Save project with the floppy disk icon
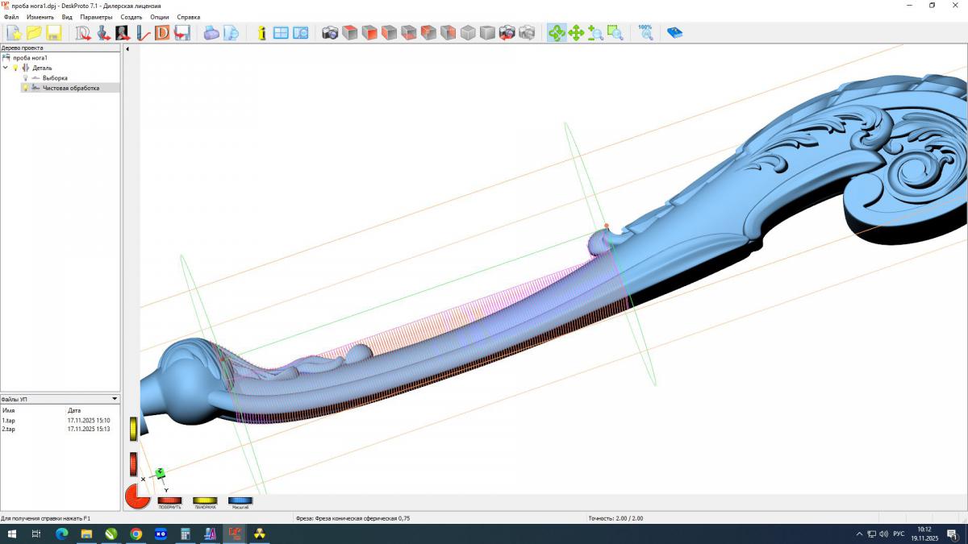968x544 pixels. click(x=54, y=33)
